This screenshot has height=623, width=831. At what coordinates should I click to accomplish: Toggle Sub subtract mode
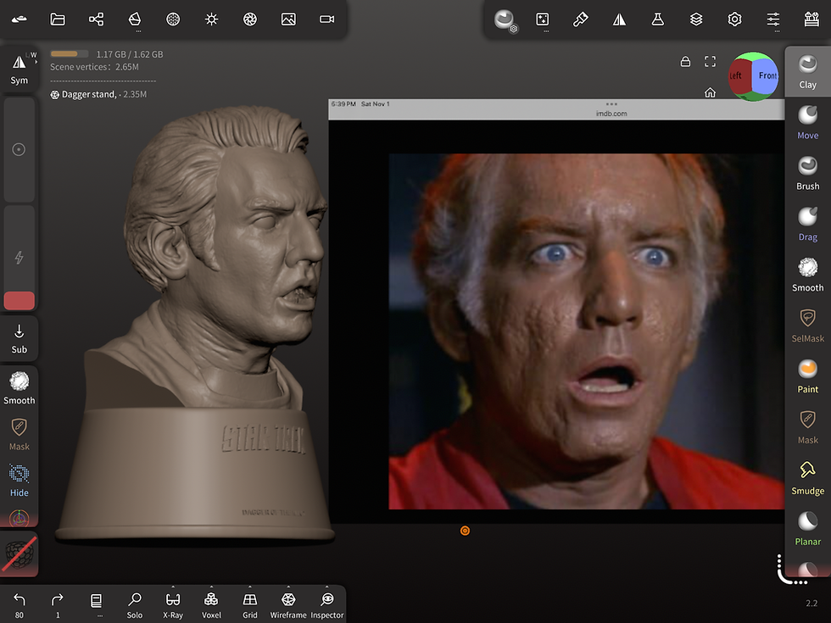pyautogui.click(x=19, y=338)
